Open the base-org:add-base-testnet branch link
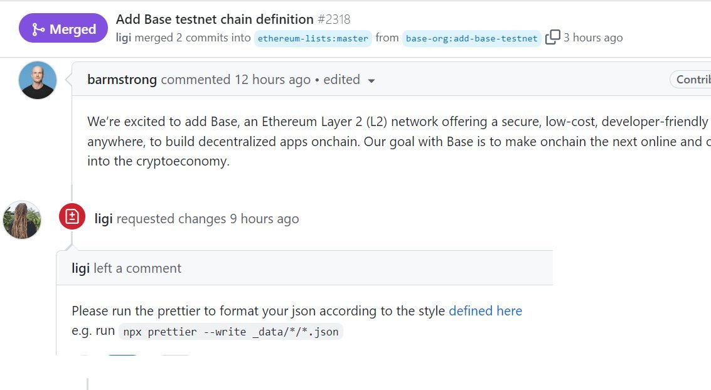 (471, 38)
